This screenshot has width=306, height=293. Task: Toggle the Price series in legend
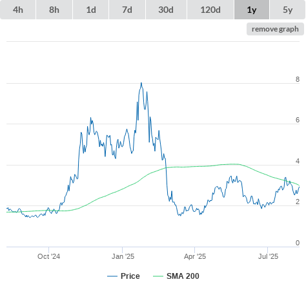[123, 276]
